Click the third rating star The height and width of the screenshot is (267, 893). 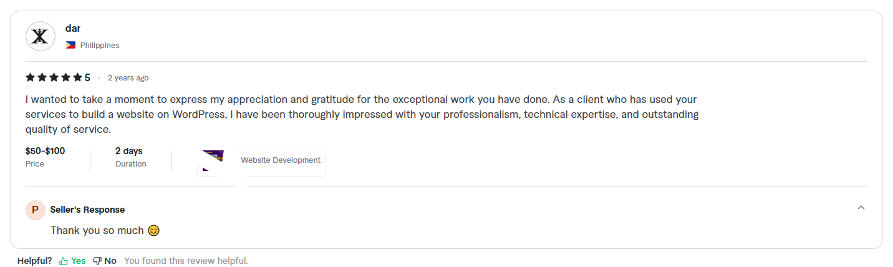(x=54, y=77)
